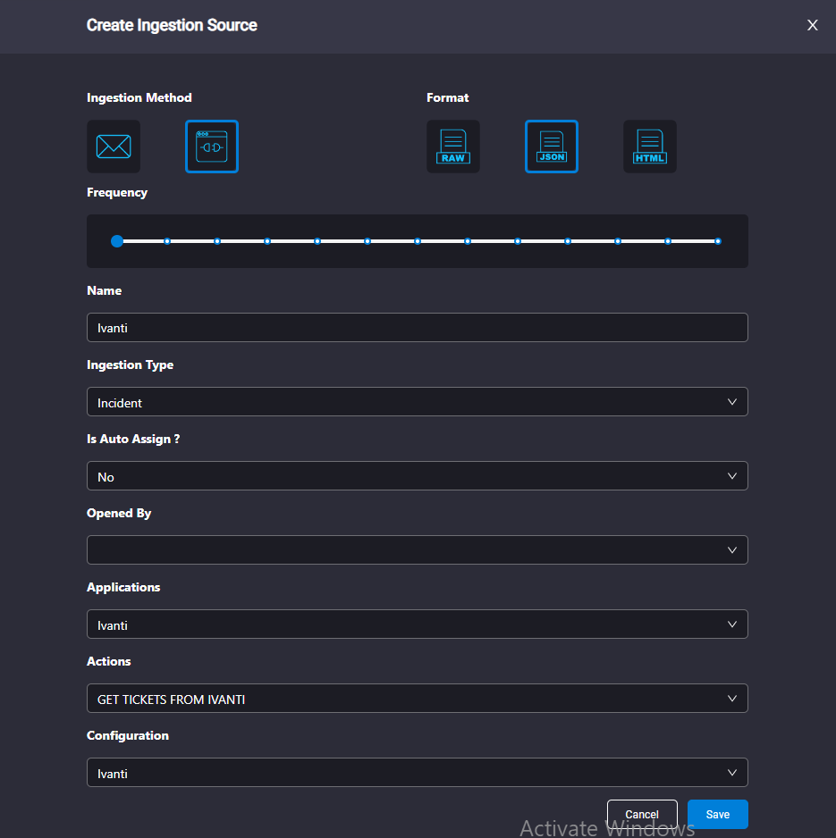Choose the HTML format icon
Viewport: 836px width, 838px height.
pos(650,147)
